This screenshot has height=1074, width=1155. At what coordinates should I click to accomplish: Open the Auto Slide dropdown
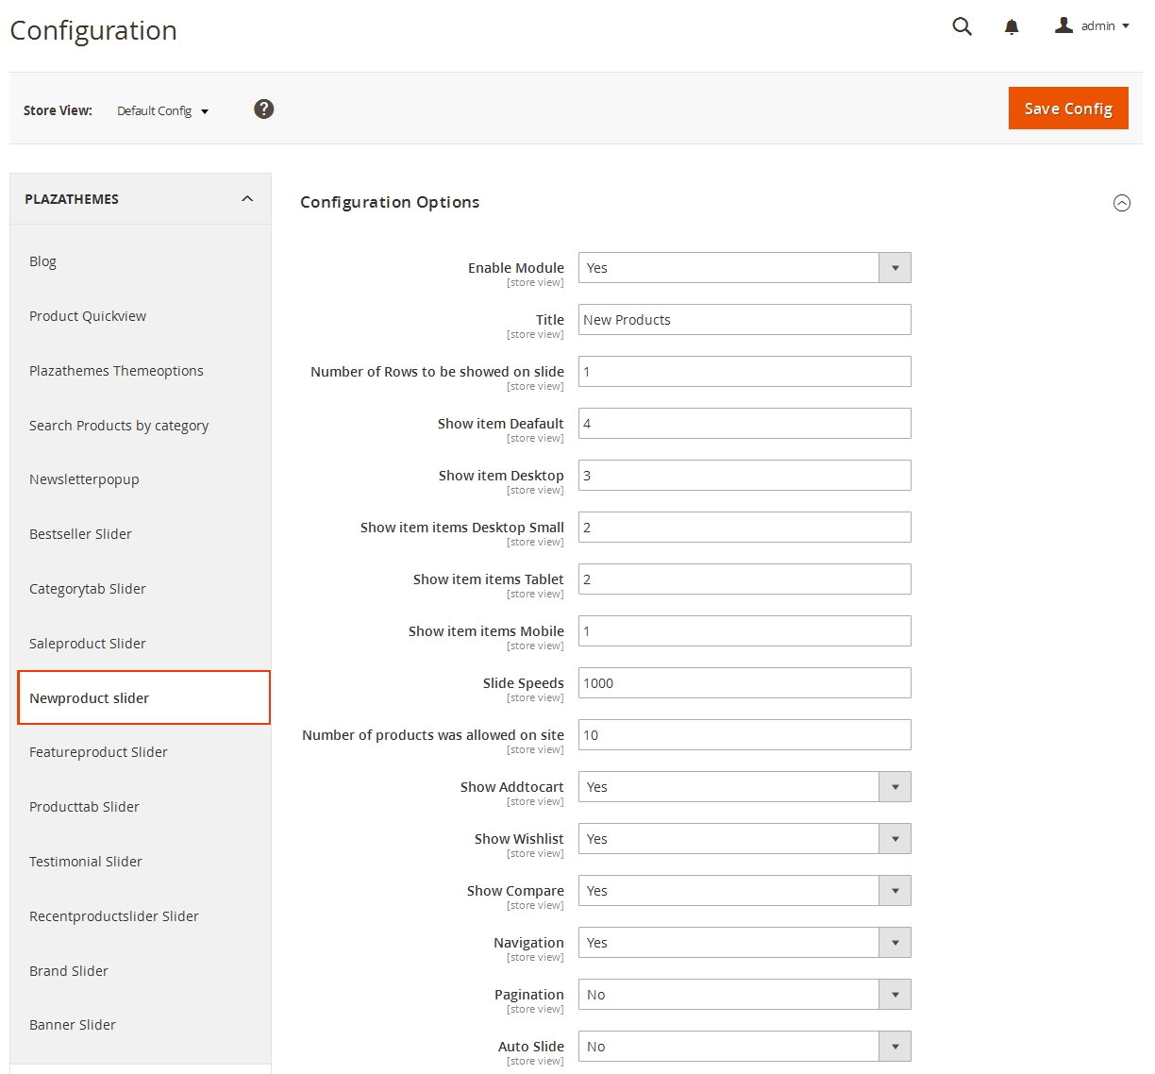coord(744,1047)
